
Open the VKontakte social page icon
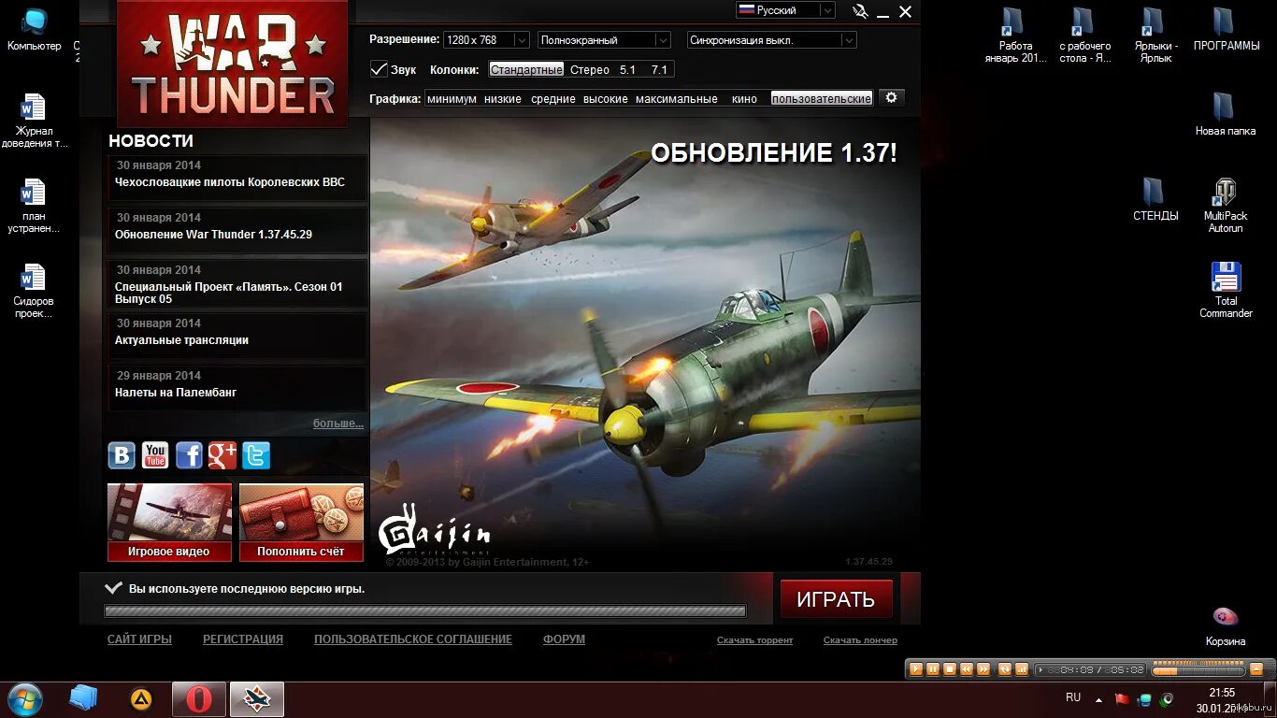point(122,455)
